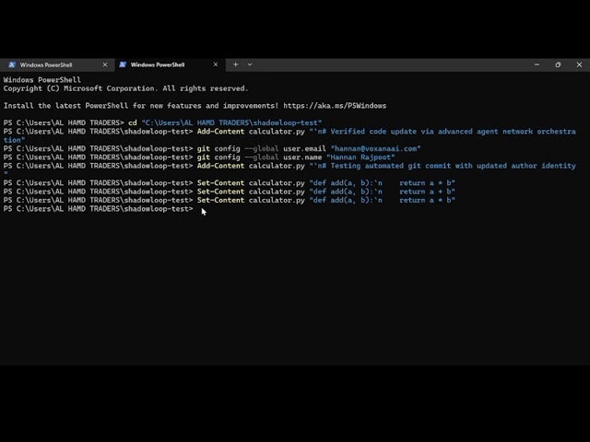Open a new tab with plus button

236,64
